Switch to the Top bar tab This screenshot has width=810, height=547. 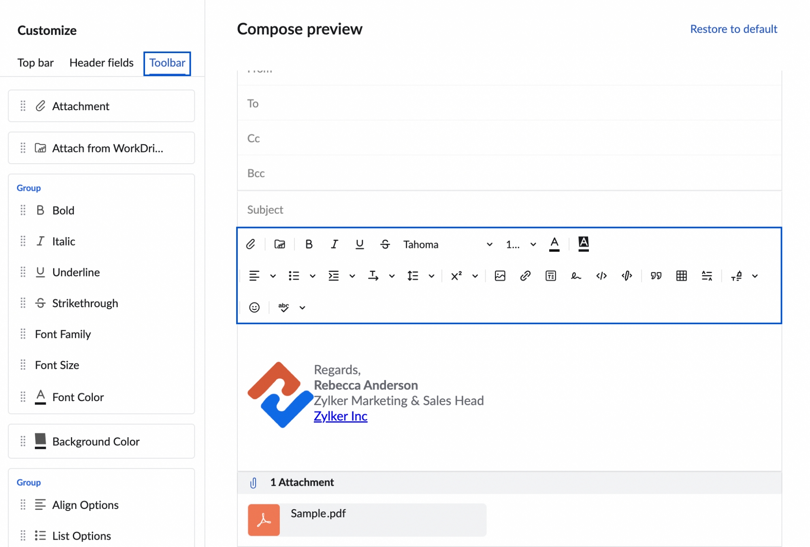click(x=35, y=63)
